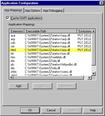This screenshot has width=105, height=116.
Task: Toggle the Cache ISAPI applications checkbox
Action: coord(8,18)
